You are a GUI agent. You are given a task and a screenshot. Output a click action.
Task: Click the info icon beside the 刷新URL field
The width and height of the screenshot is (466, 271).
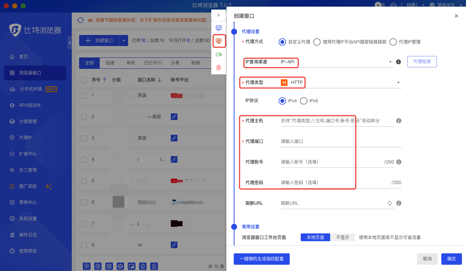tap(399, 203)
